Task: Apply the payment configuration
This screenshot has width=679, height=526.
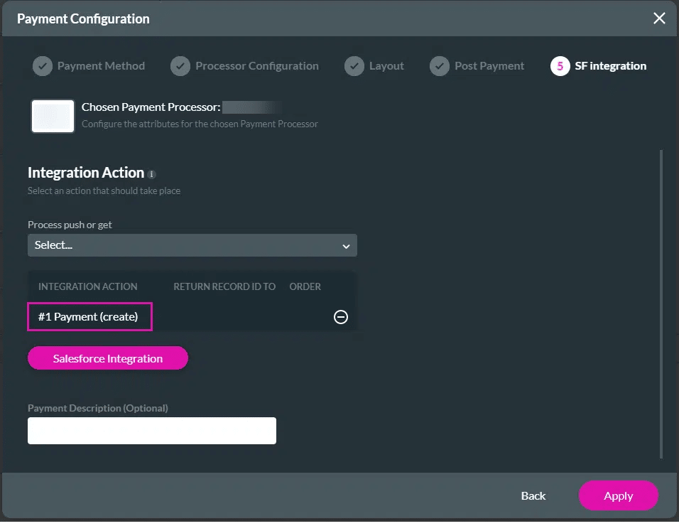Action: pyautogui.click(x=618, y=495)
